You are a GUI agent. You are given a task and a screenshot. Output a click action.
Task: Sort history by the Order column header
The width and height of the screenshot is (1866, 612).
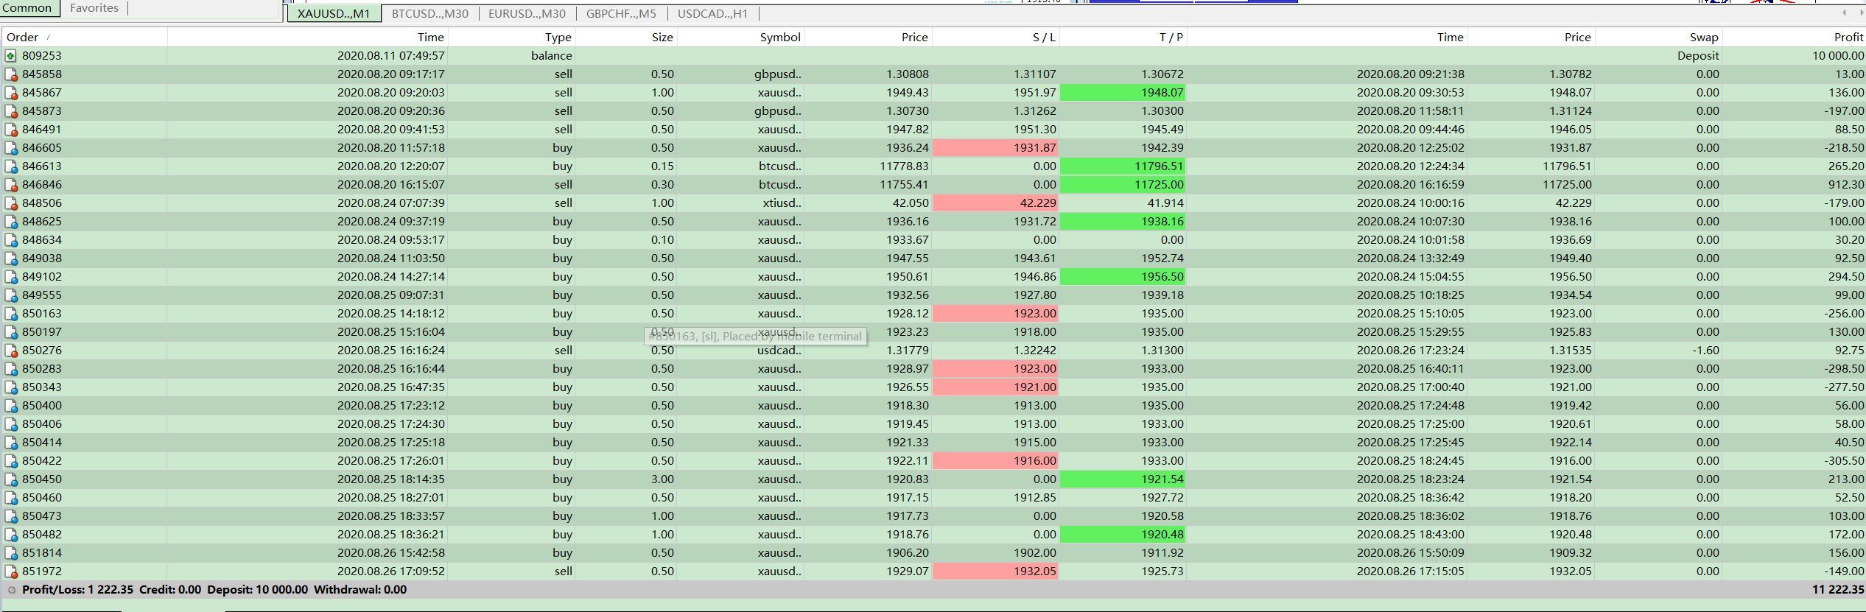[23, 37]
